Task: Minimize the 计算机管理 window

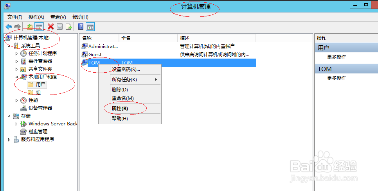Action: pos(355,5)
